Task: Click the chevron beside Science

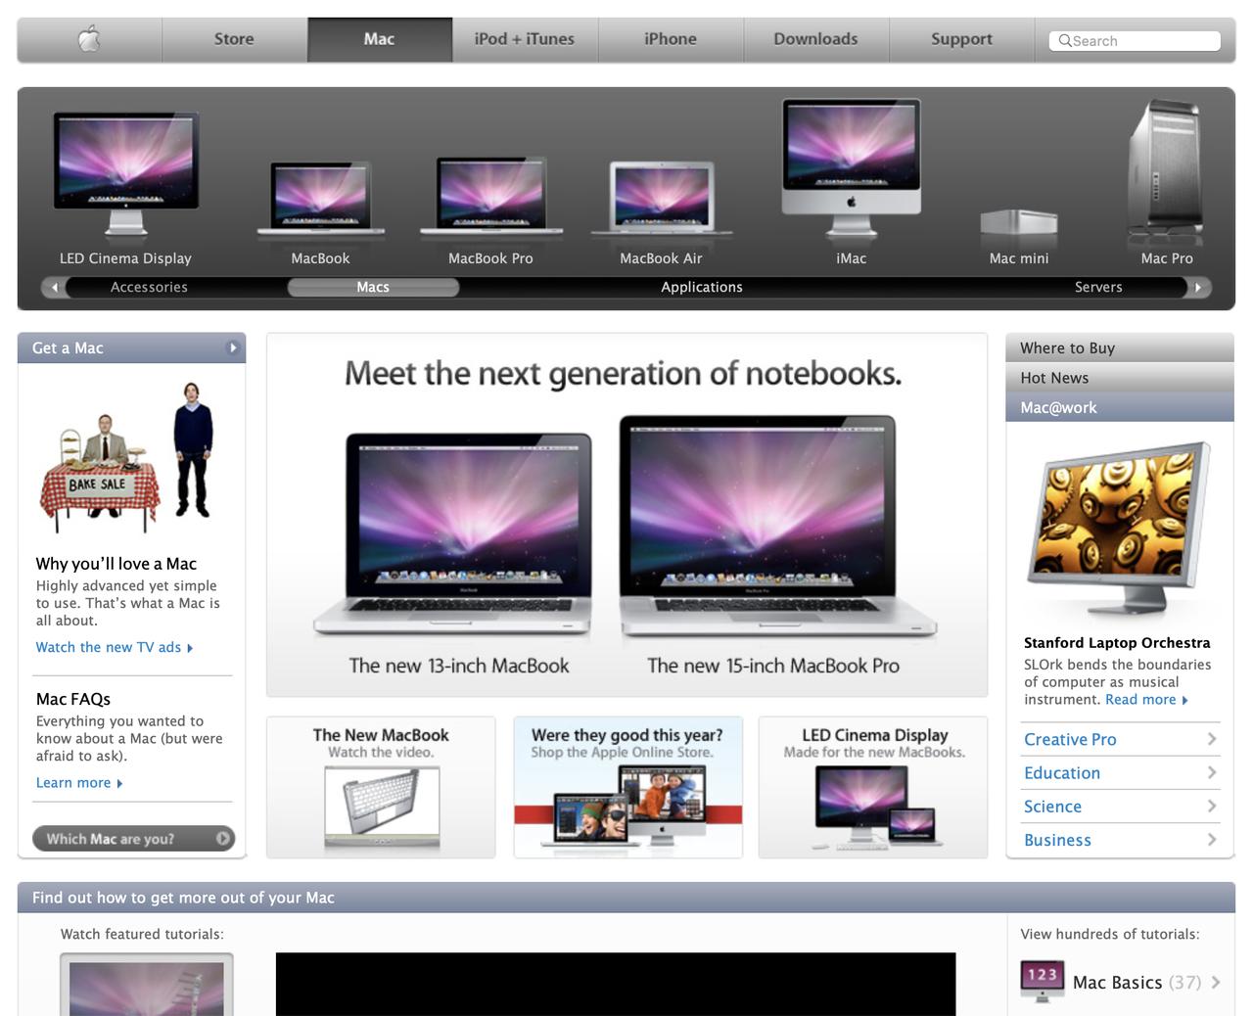Action: click(x=1212, y=806)
